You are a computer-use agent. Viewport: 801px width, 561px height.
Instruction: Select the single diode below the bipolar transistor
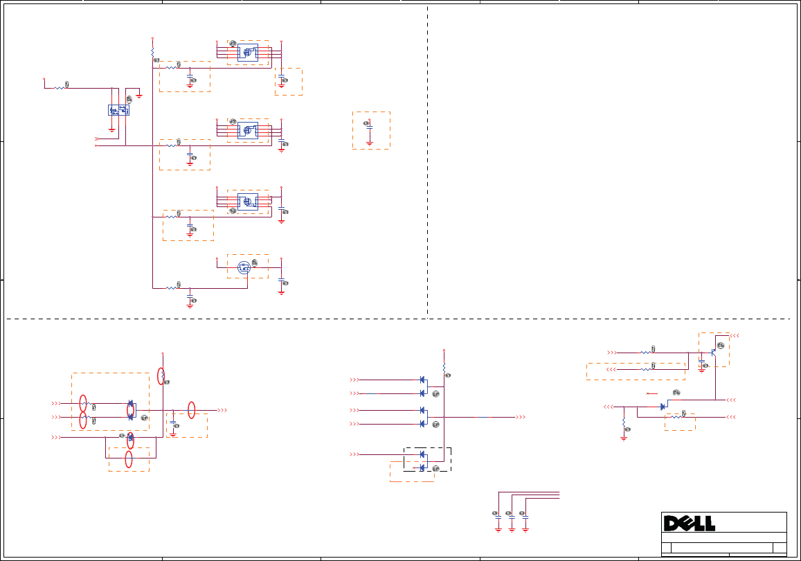(x=663, y=407)
